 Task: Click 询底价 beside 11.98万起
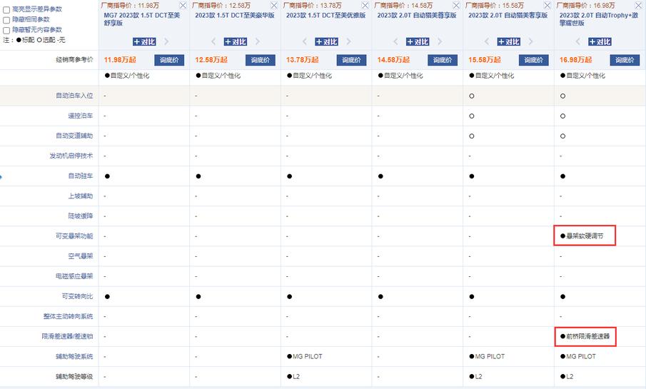tap(169, 60)
